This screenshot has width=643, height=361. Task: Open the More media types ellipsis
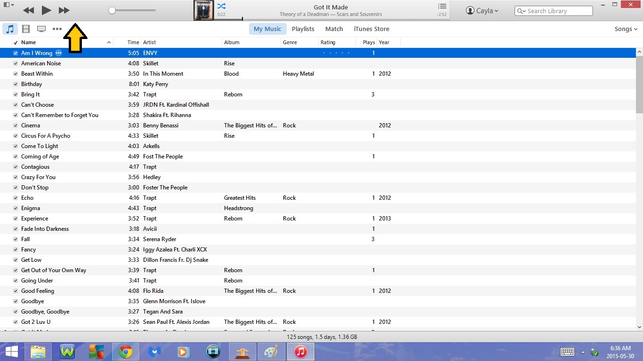(57, 29)
